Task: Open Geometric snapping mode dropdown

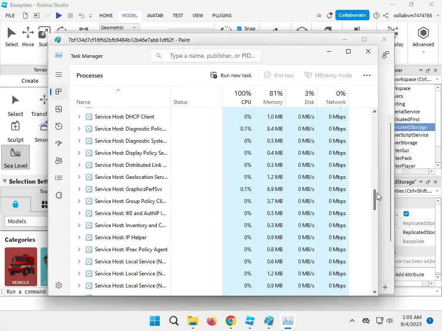Action: click(118, 28)
